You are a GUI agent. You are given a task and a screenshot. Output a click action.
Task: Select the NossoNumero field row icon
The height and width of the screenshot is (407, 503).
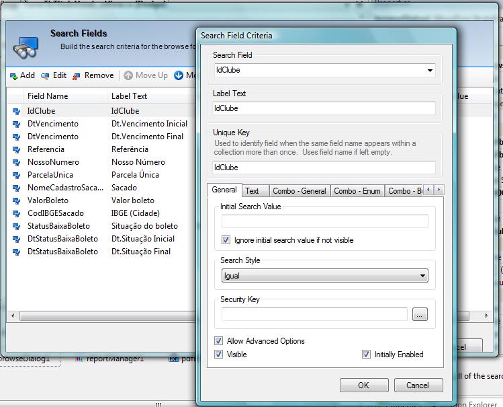(x=17, y=162)
